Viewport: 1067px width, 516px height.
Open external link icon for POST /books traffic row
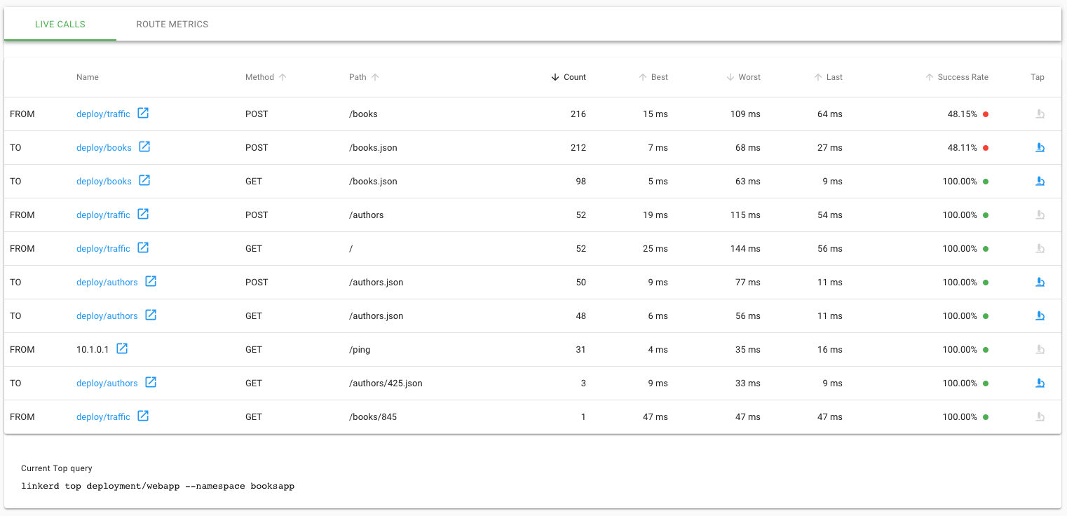(x=143, y=113)
